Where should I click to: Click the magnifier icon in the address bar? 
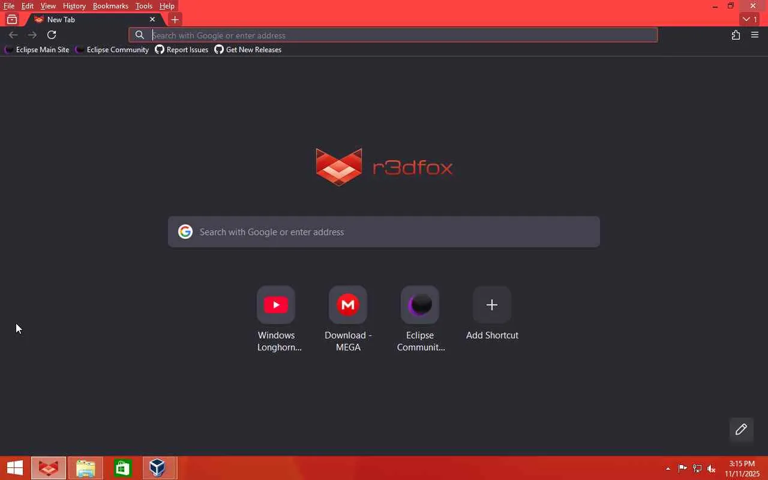tap(140, 35)
